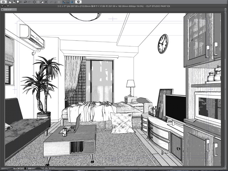Screen dimensions: 228x171
Task: Create a new document
Action: (x=10, y=2)
